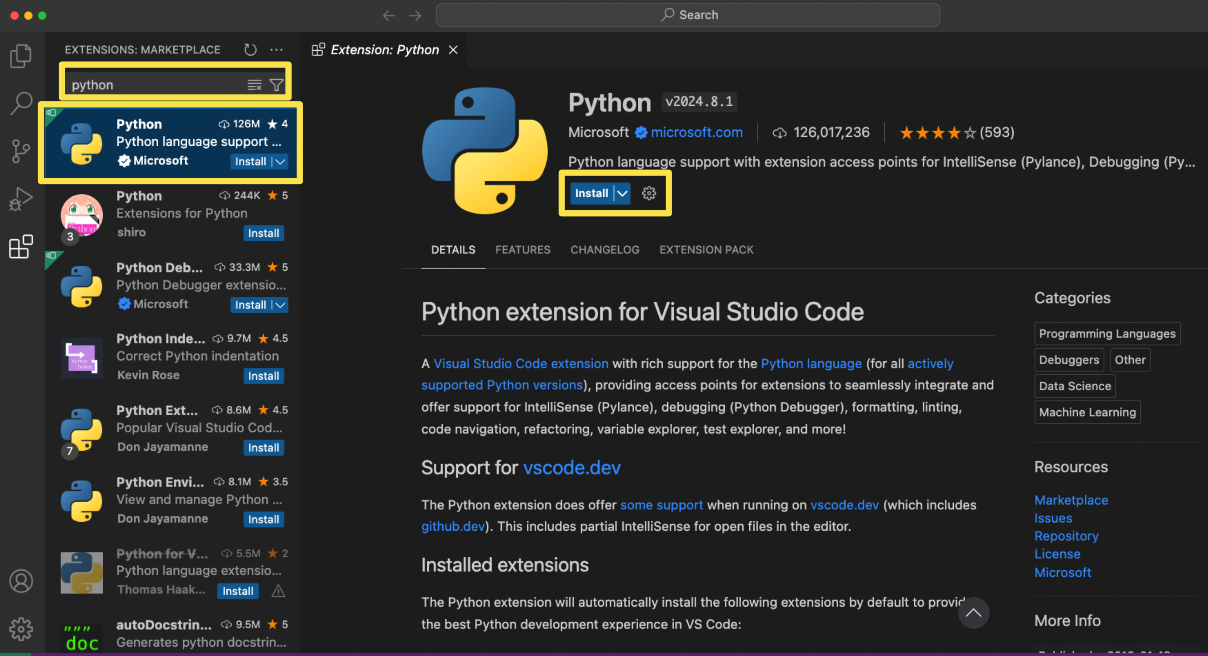1208x656 pixels.
Task: Open the Marketplace resource link
Action: point(1071,500)
